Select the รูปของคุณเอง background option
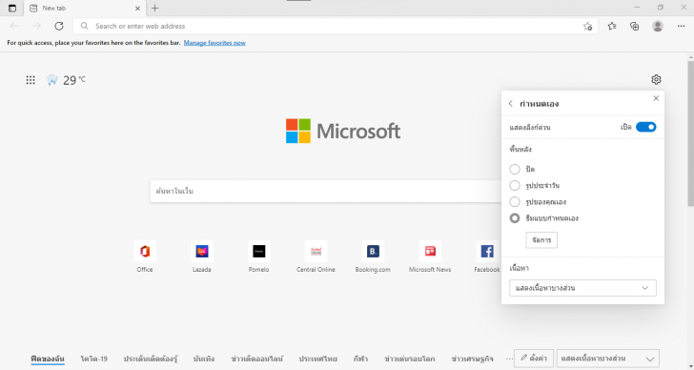The image size is (694, 370). (515, 202)
